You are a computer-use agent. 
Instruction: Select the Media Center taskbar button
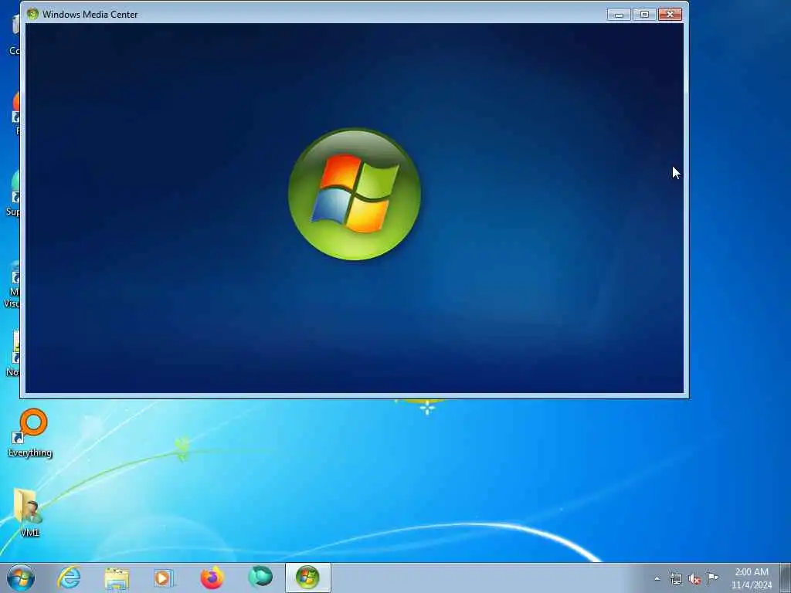(307, 578)
